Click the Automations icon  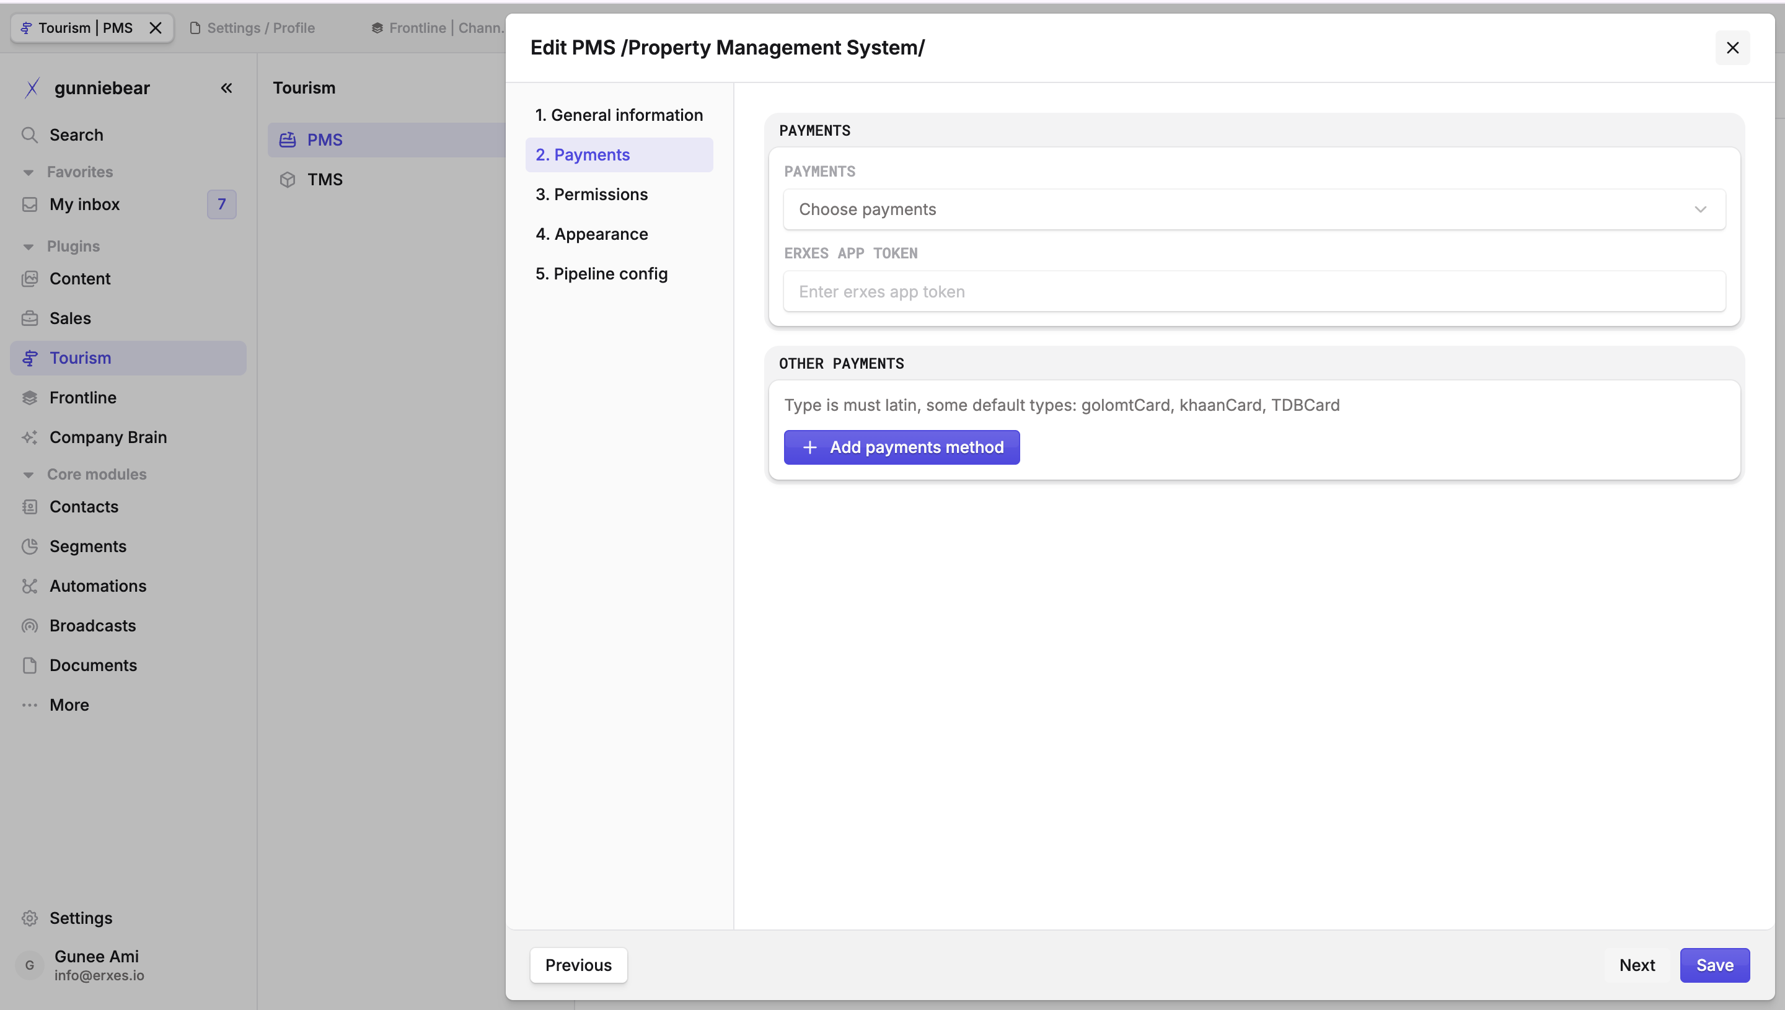point(29,586)
